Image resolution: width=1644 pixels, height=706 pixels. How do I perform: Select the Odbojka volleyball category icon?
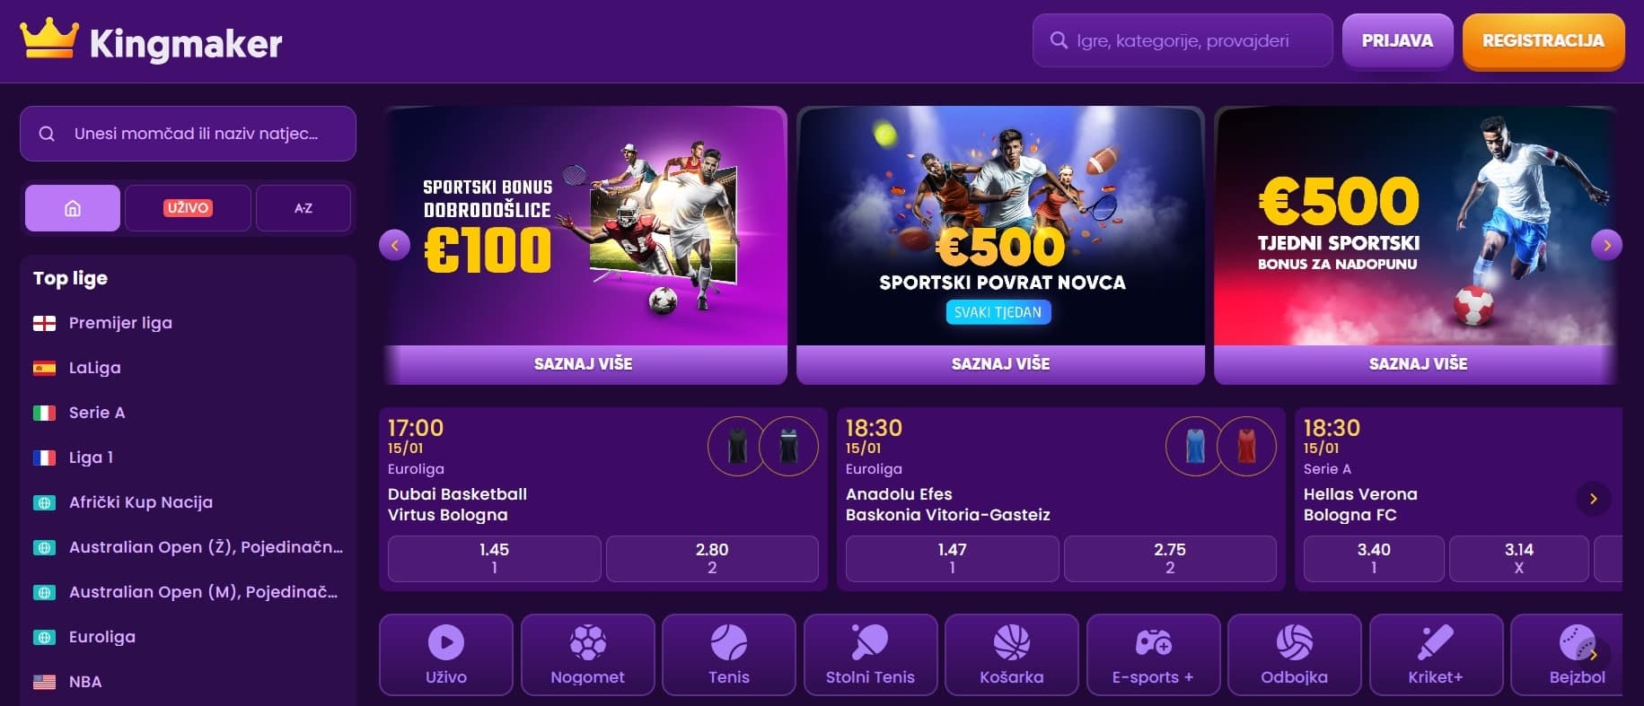click(x=1294, y=655)
